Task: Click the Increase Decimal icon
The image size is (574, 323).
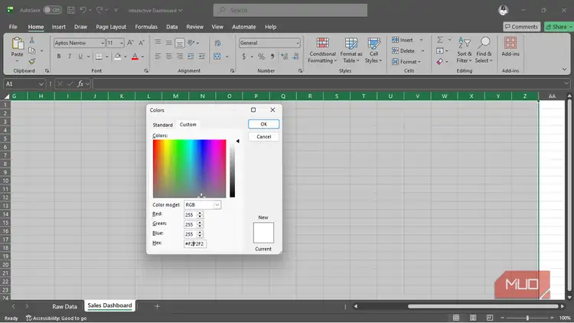Action: [285, 57]
